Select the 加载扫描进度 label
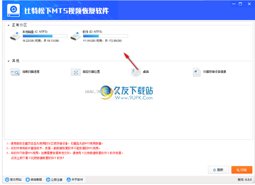 (31, 72)
